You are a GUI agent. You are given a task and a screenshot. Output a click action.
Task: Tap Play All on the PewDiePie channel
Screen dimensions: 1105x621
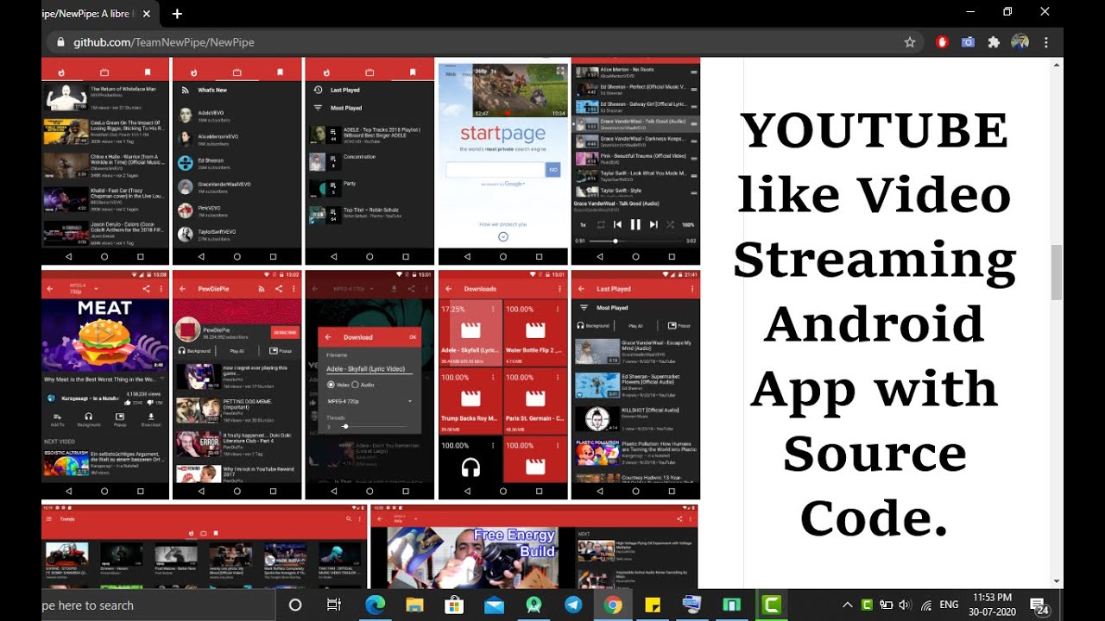point(237,351)
